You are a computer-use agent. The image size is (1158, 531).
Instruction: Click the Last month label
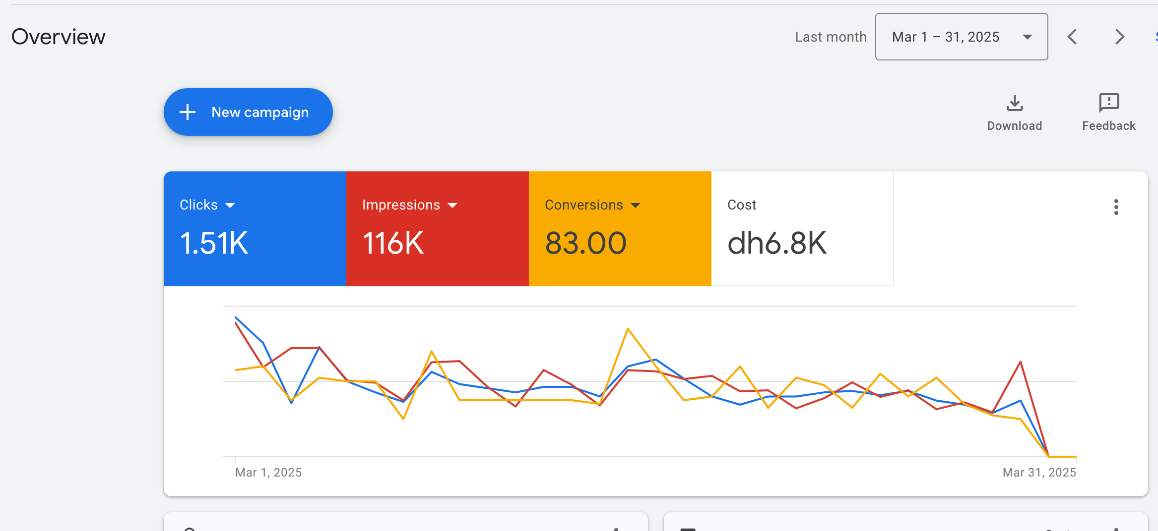(831, 37)
